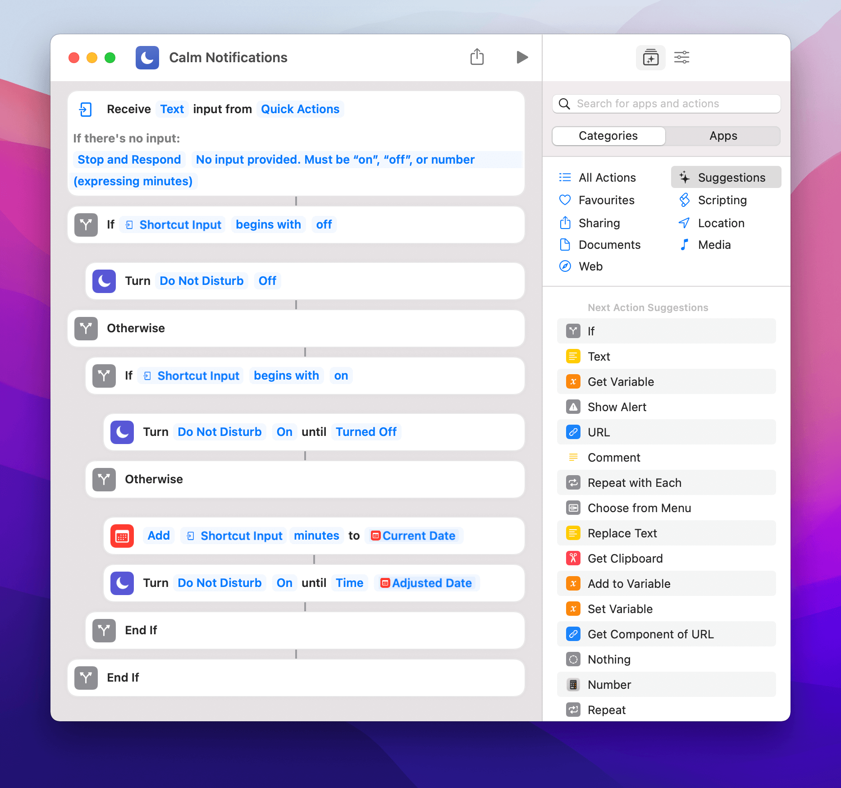Change the 'begins with' condition
This screenshot has width=841, height=788.
(x=269, y=224)
